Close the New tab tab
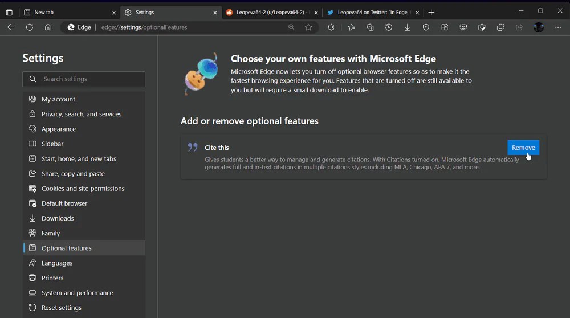This screenshot has width=570, height=318. (x=114, y=13)
